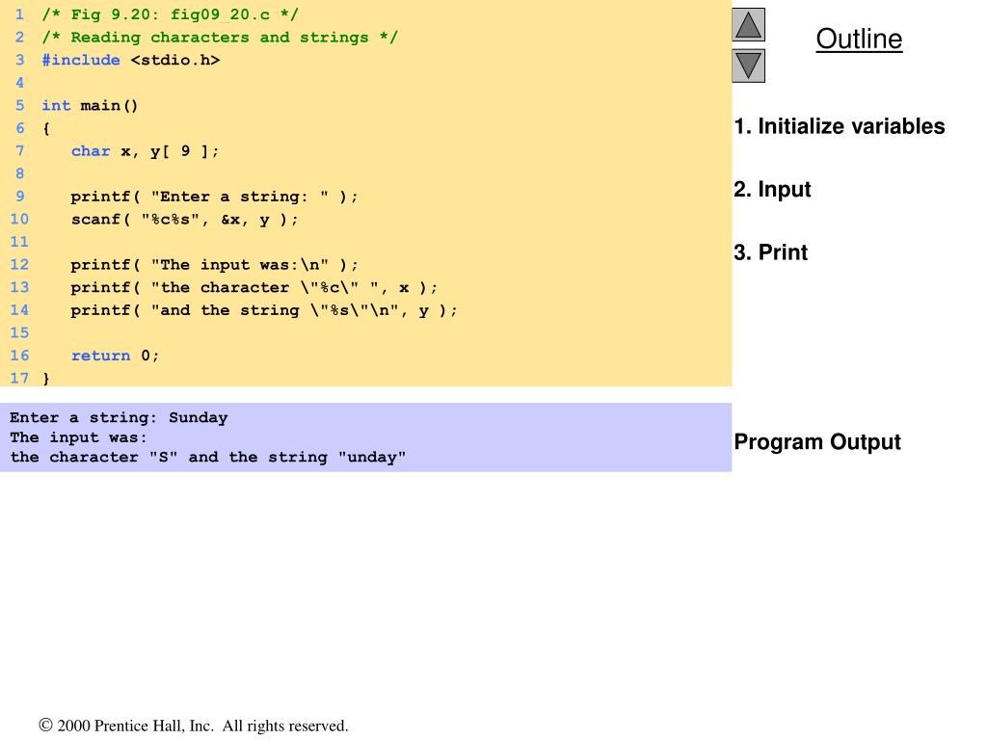Click the 'Enter a string' printf statement
987x740 pixels.
tap(214, 197)
